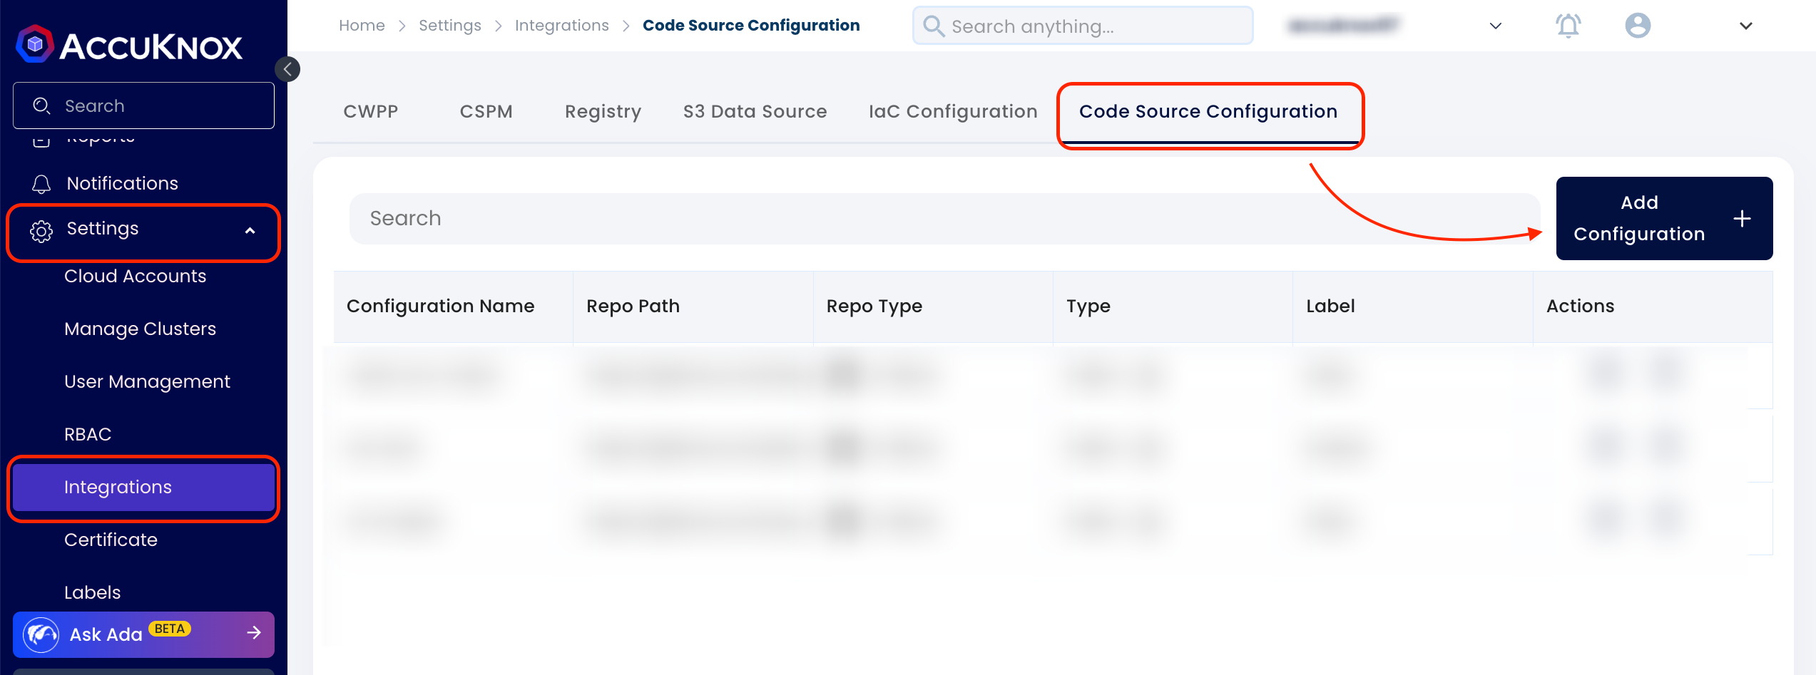This screenshot has height=675, width=1816.
Task: Select Integrations in sidebar
Action: 143,488
